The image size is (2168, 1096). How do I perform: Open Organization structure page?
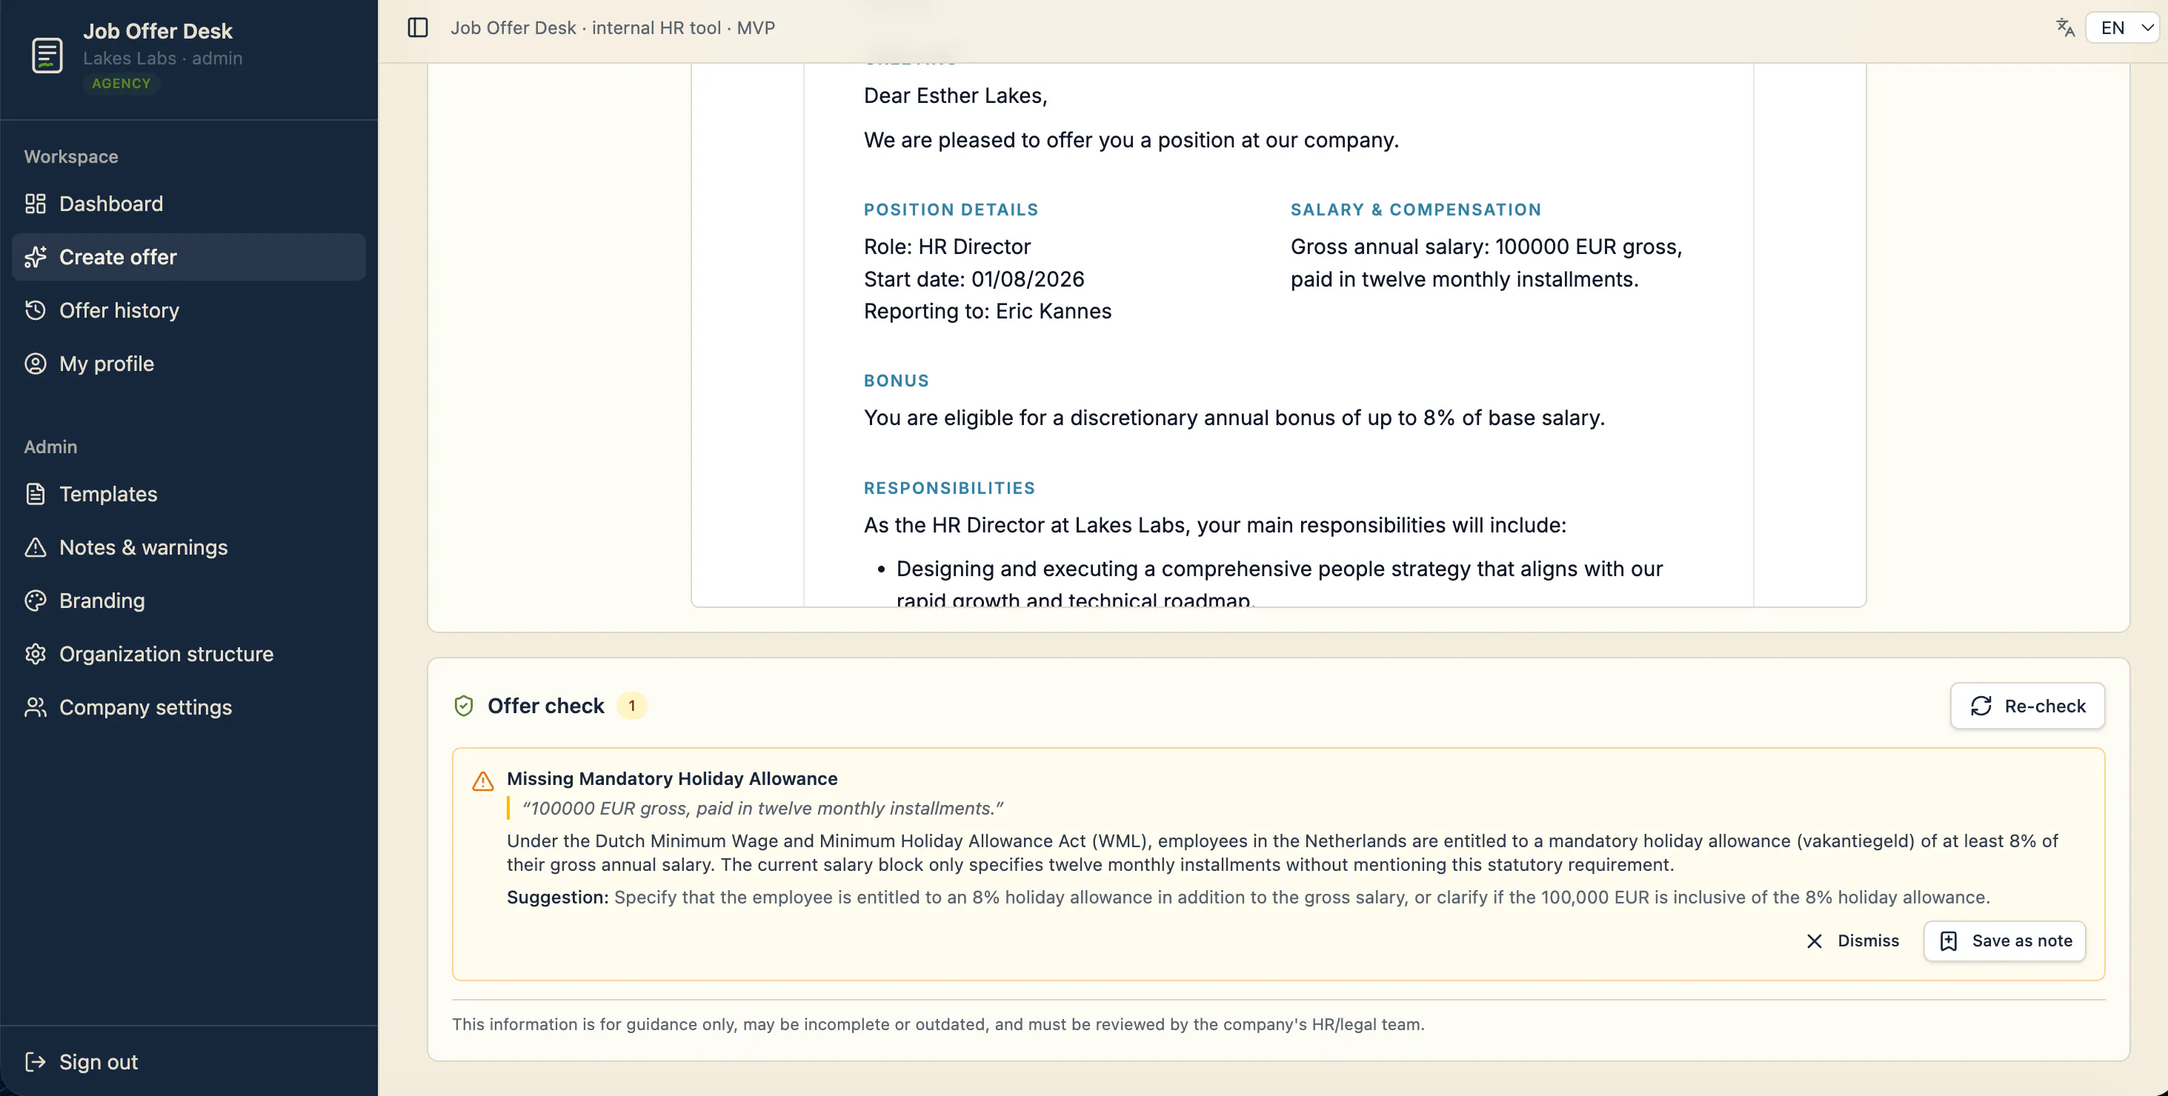point(188,654)
